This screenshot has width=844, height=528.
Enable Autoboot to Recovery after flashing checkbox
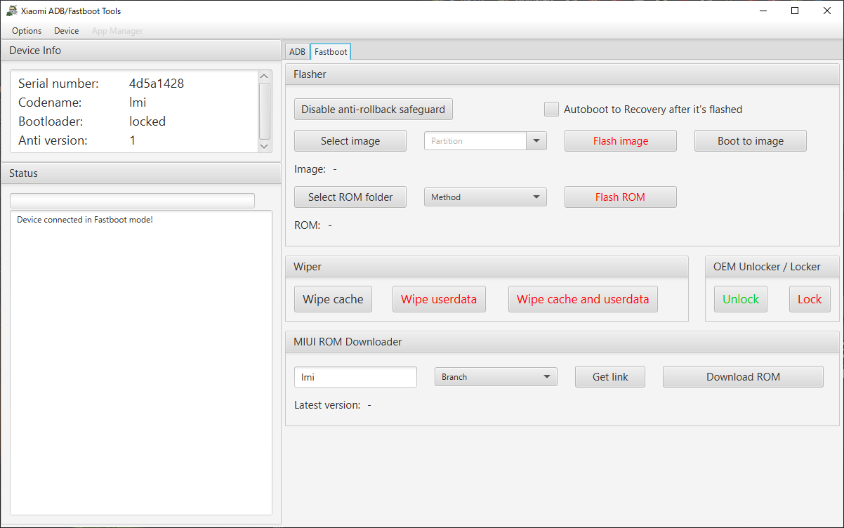pos(552,110)
